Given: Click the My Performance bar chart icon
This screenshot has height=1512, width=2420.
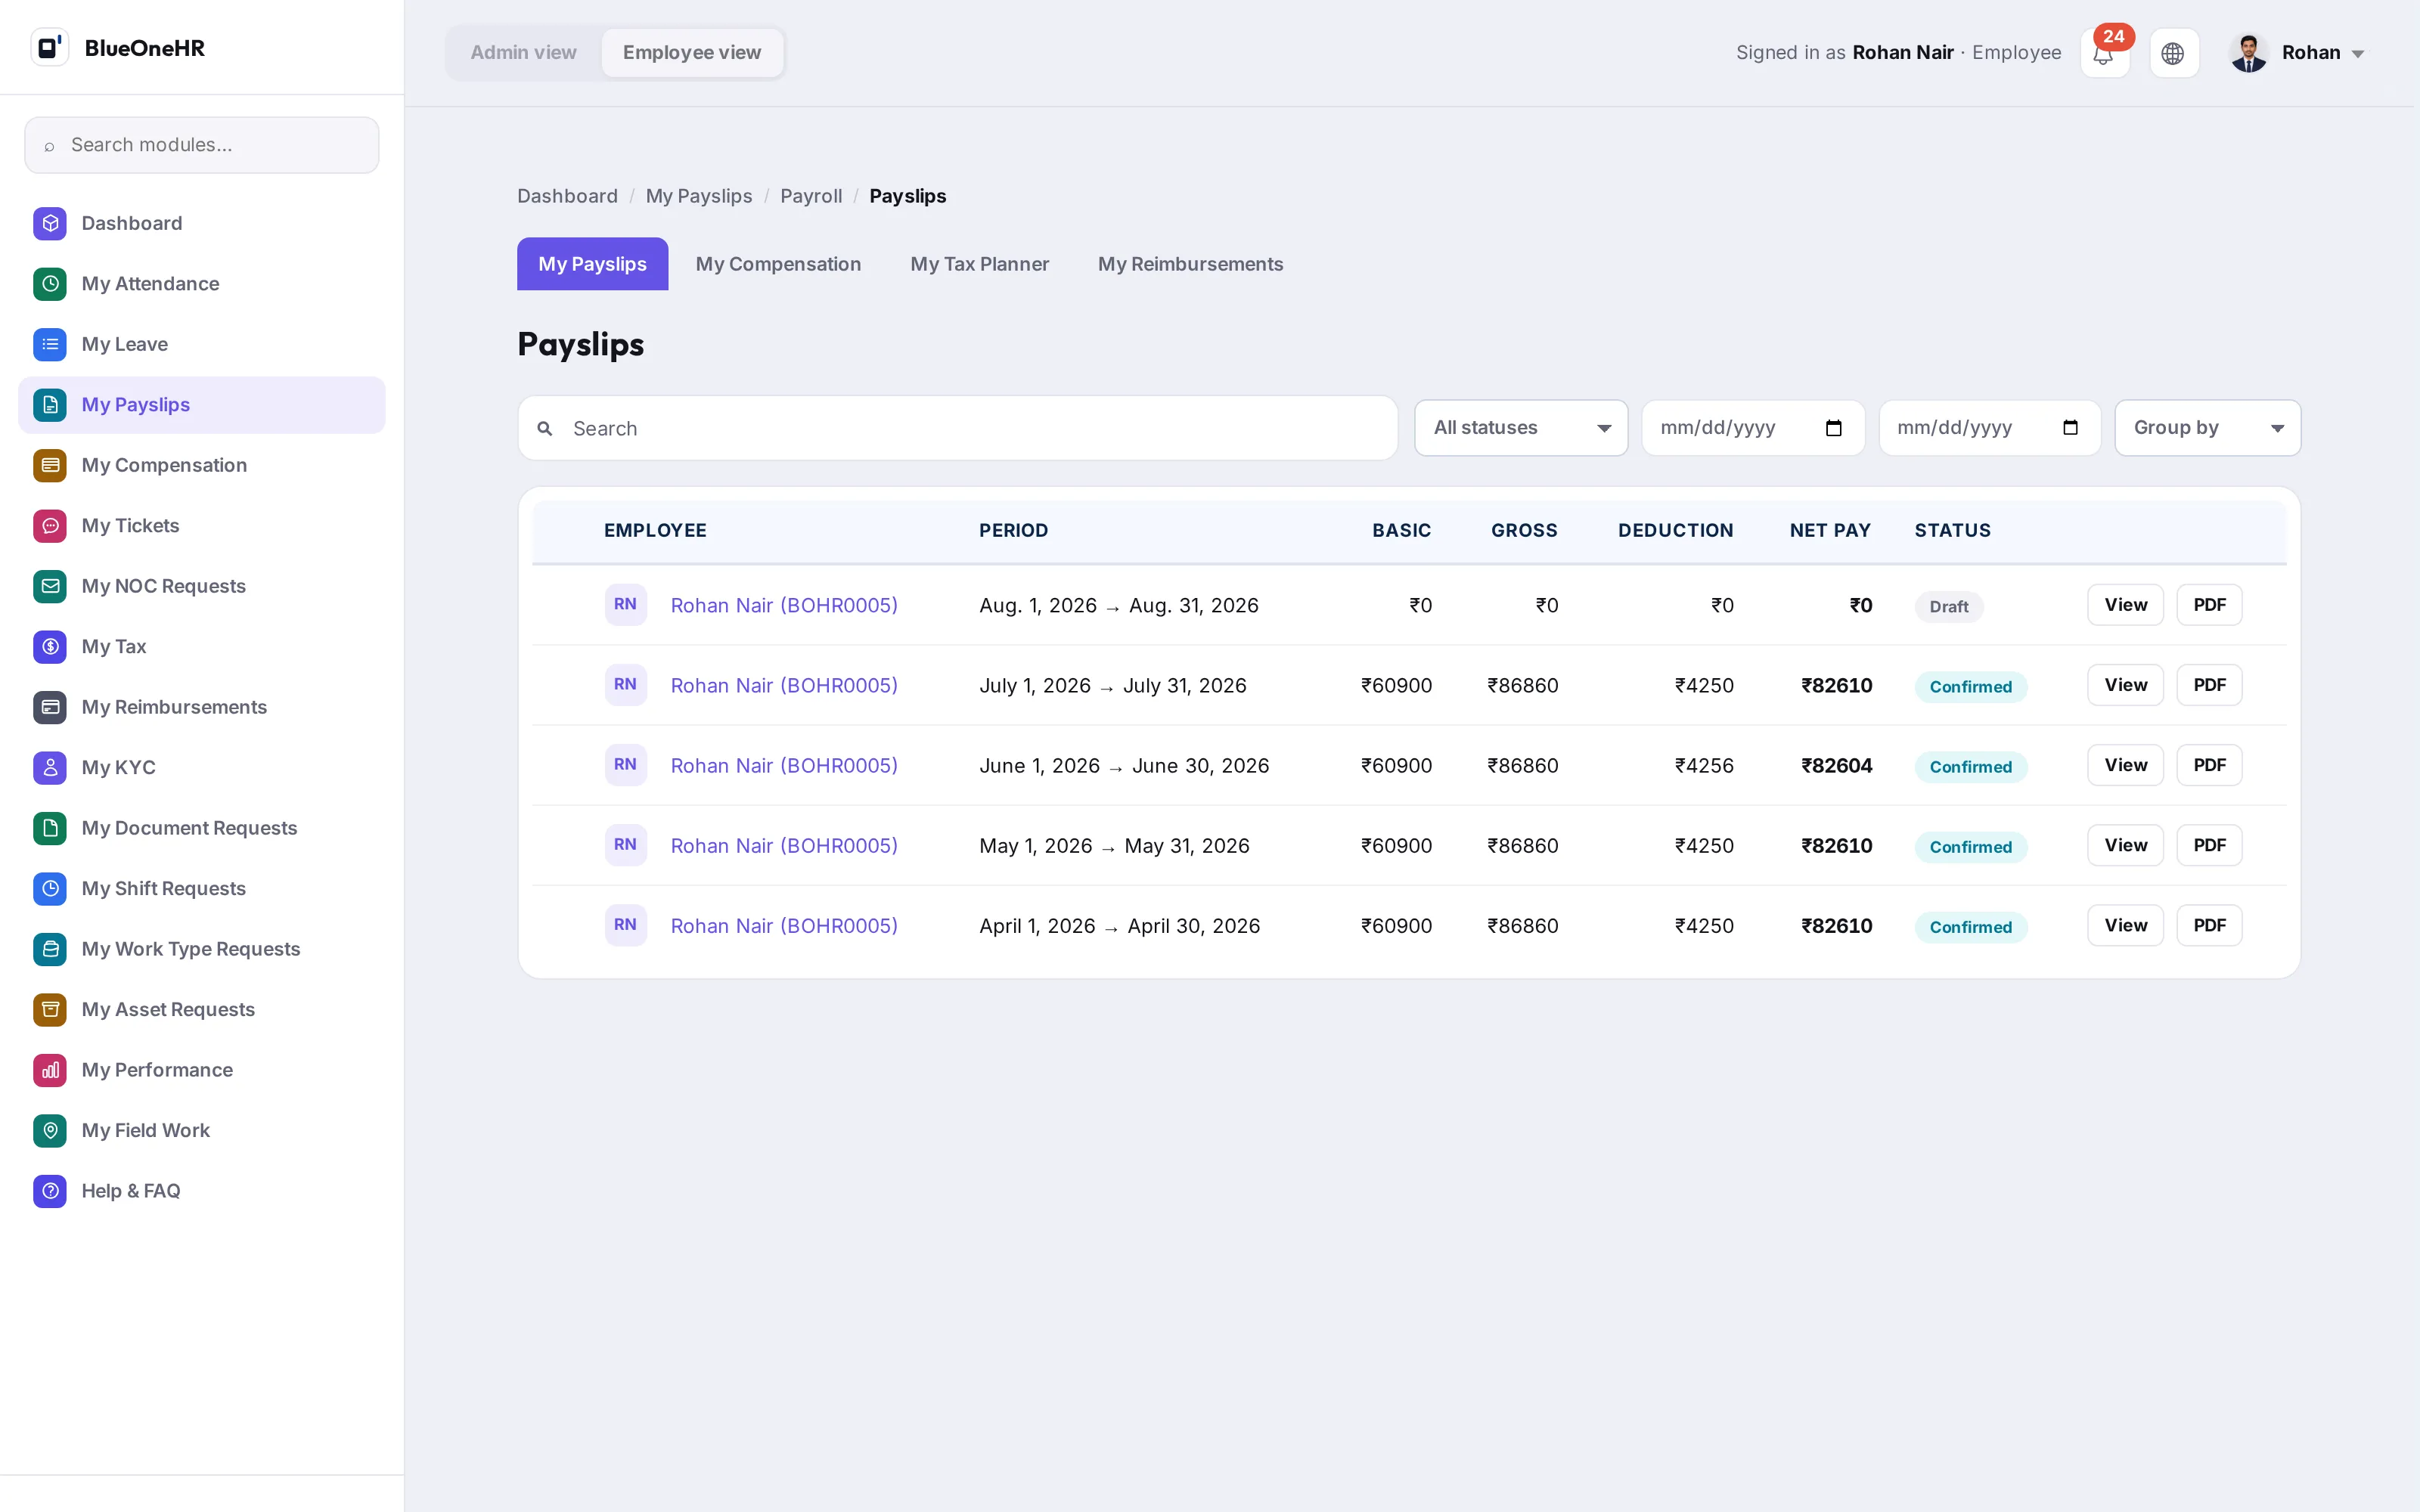Looking at the screenshot, I should [x=50, y=1070].
